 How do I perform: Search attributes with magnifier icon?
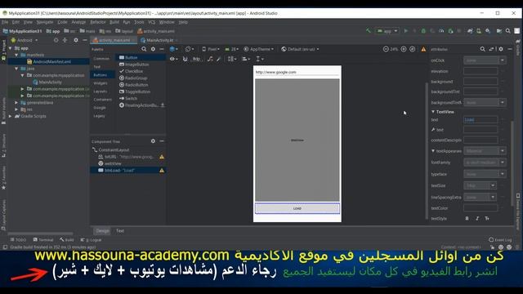[x=482, y=49]
